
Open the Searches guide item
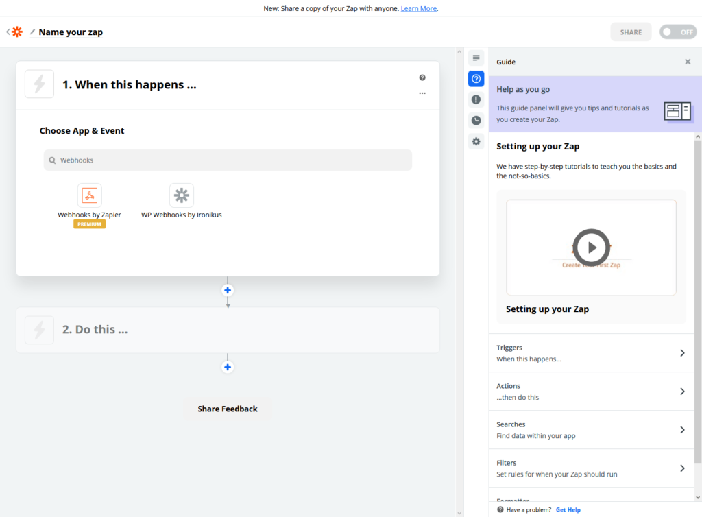[x=591, y=430]
